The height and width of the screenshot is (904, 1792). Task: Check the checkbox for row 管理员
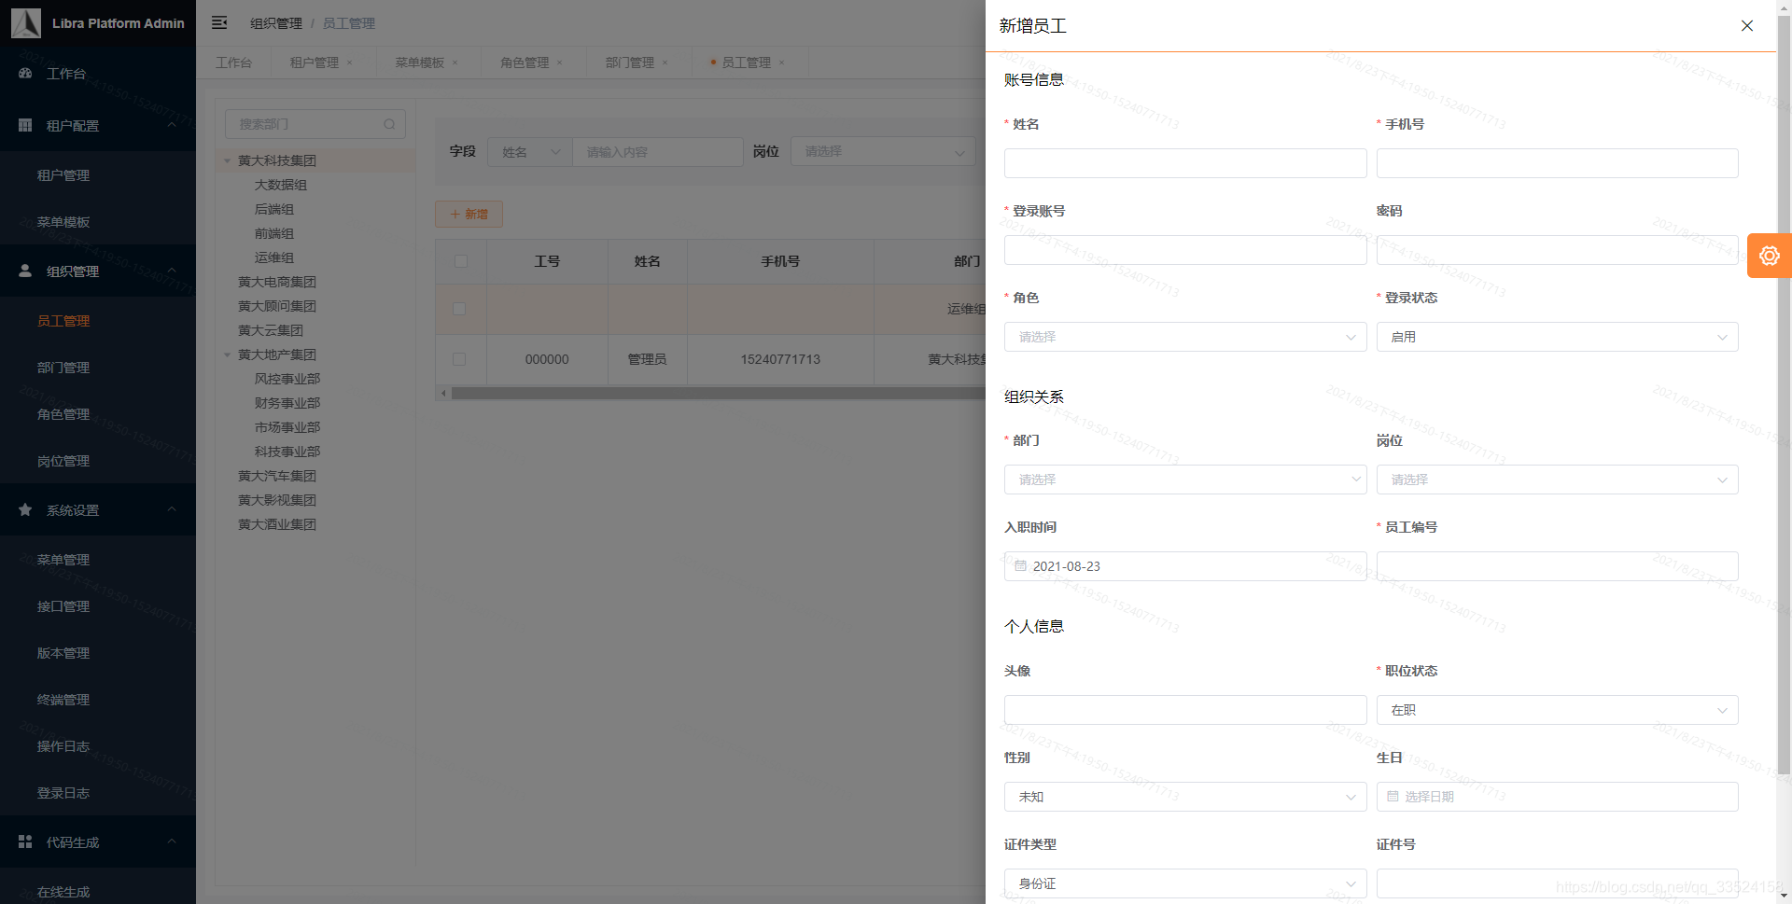(460, 359)
